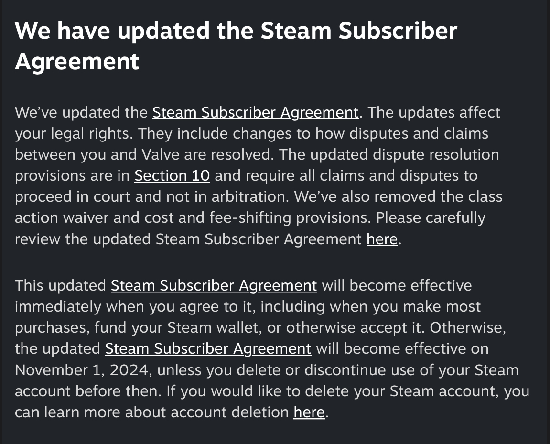Open Steam Subscriber Agreement link after "the updated"

tap(208, 349)
